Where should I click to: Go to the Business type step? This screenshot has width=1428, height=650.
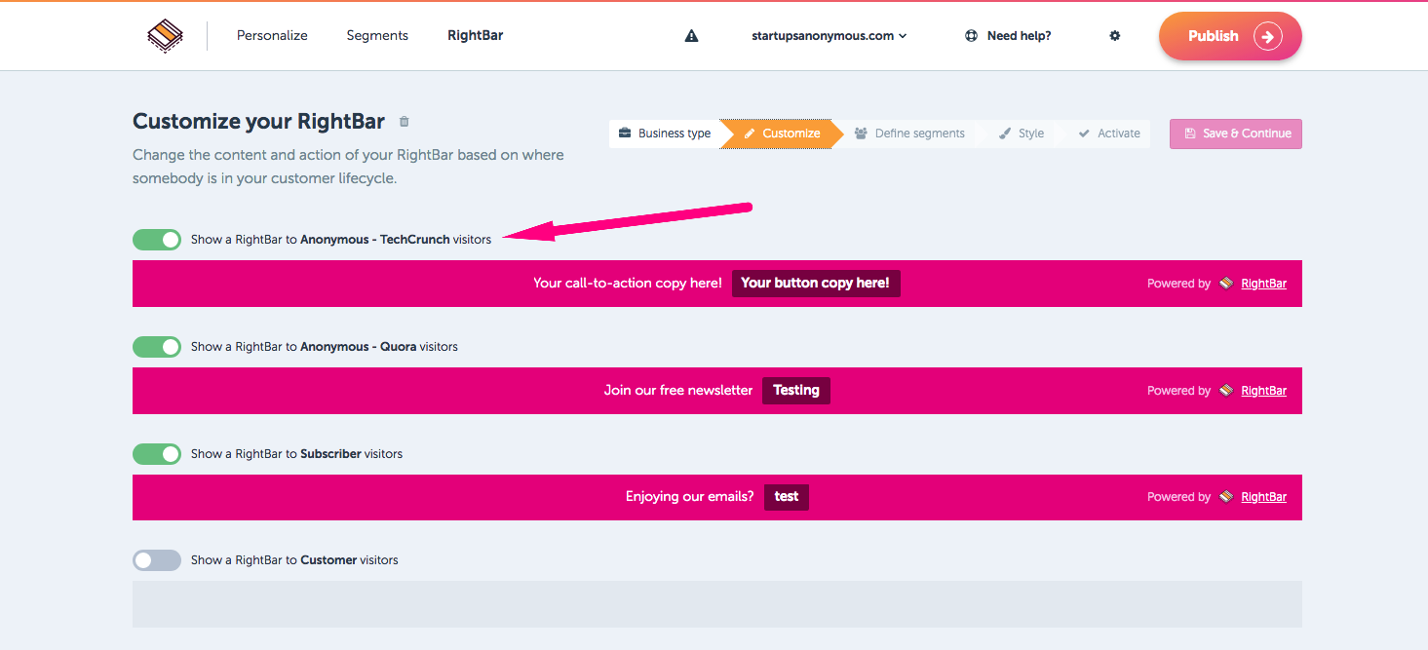(665, 134)
